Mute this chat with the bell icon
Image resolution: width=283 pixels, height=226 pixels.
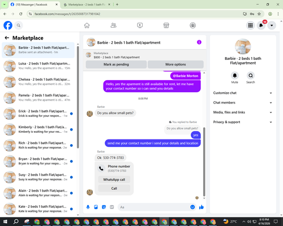tap(235, 76)
